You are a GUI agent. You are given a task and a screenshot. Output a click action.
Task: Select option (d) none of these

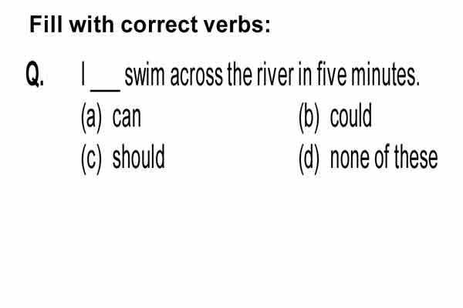click(x=368, y=159)
